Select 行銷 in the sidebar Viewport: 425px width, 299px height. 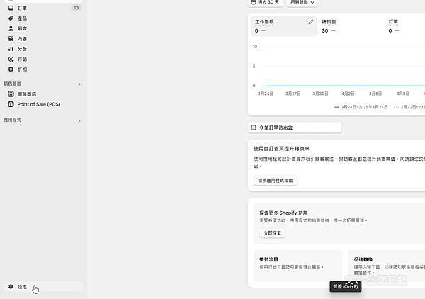pos(43,59)
